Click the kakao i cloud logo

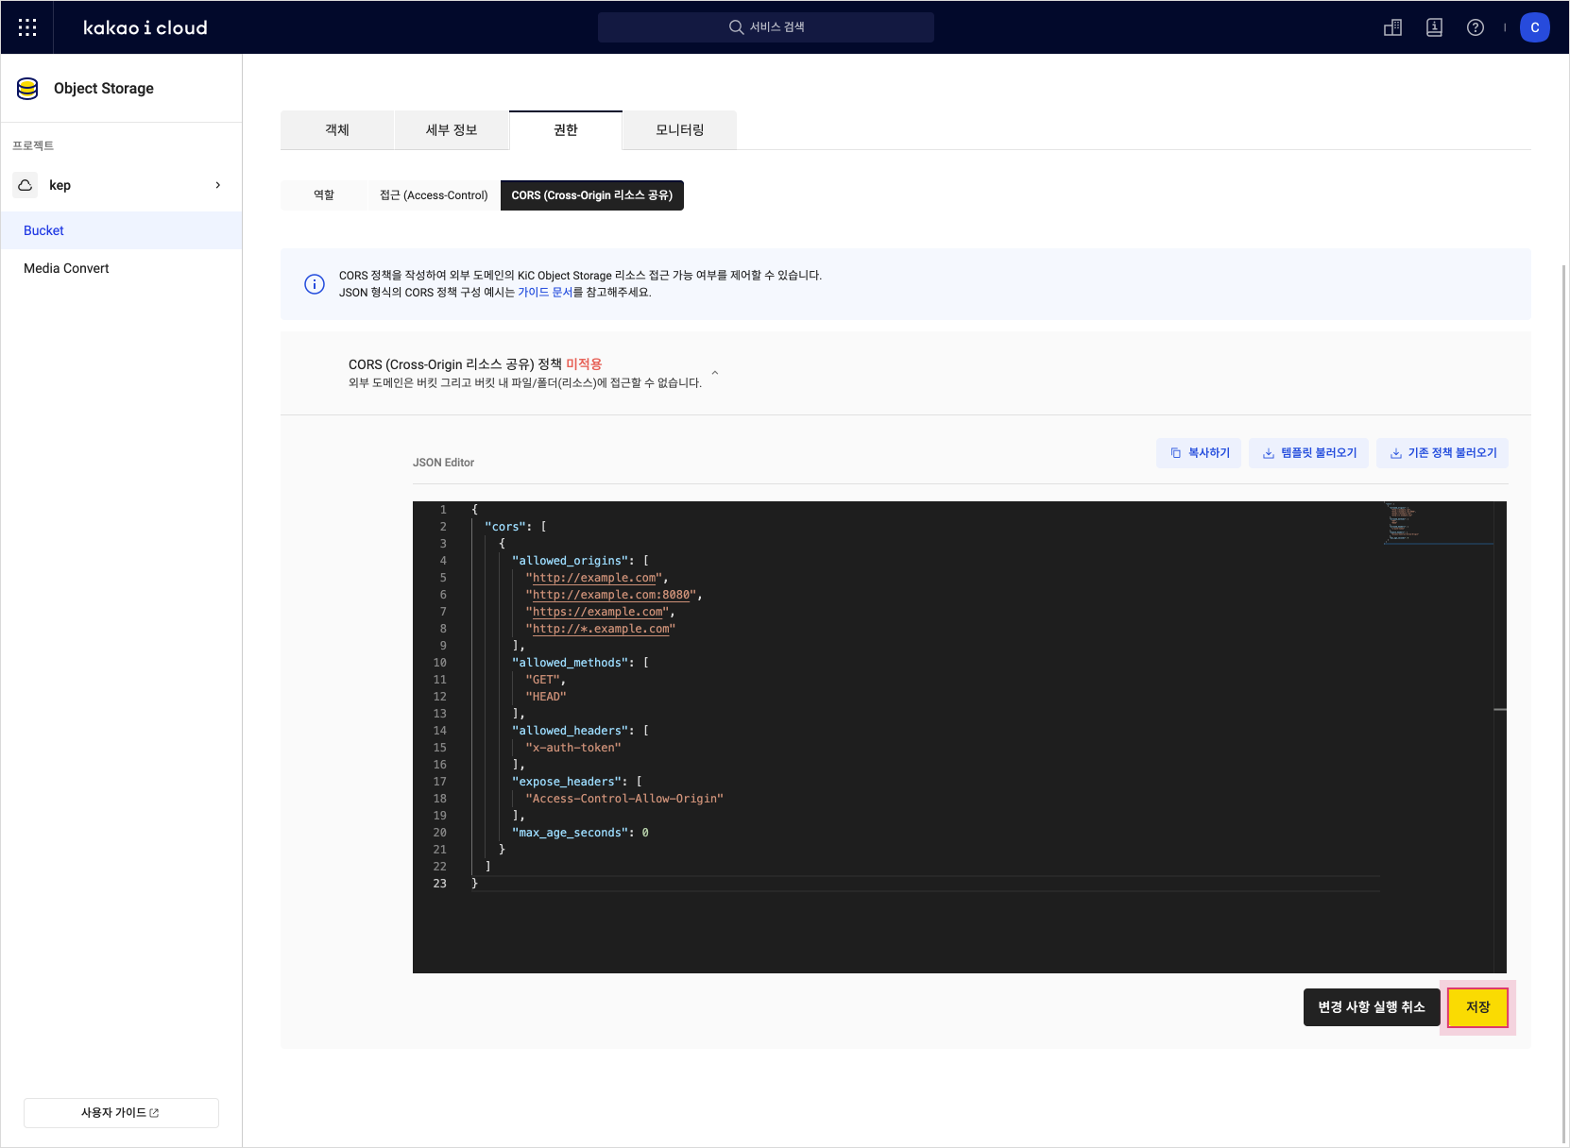(x=145, y=27)
